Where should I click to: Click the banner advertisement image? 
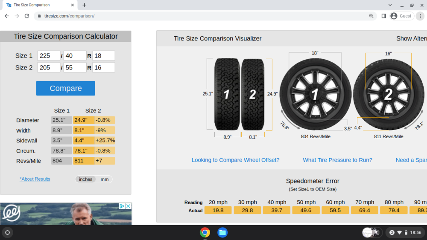[66, 214]
